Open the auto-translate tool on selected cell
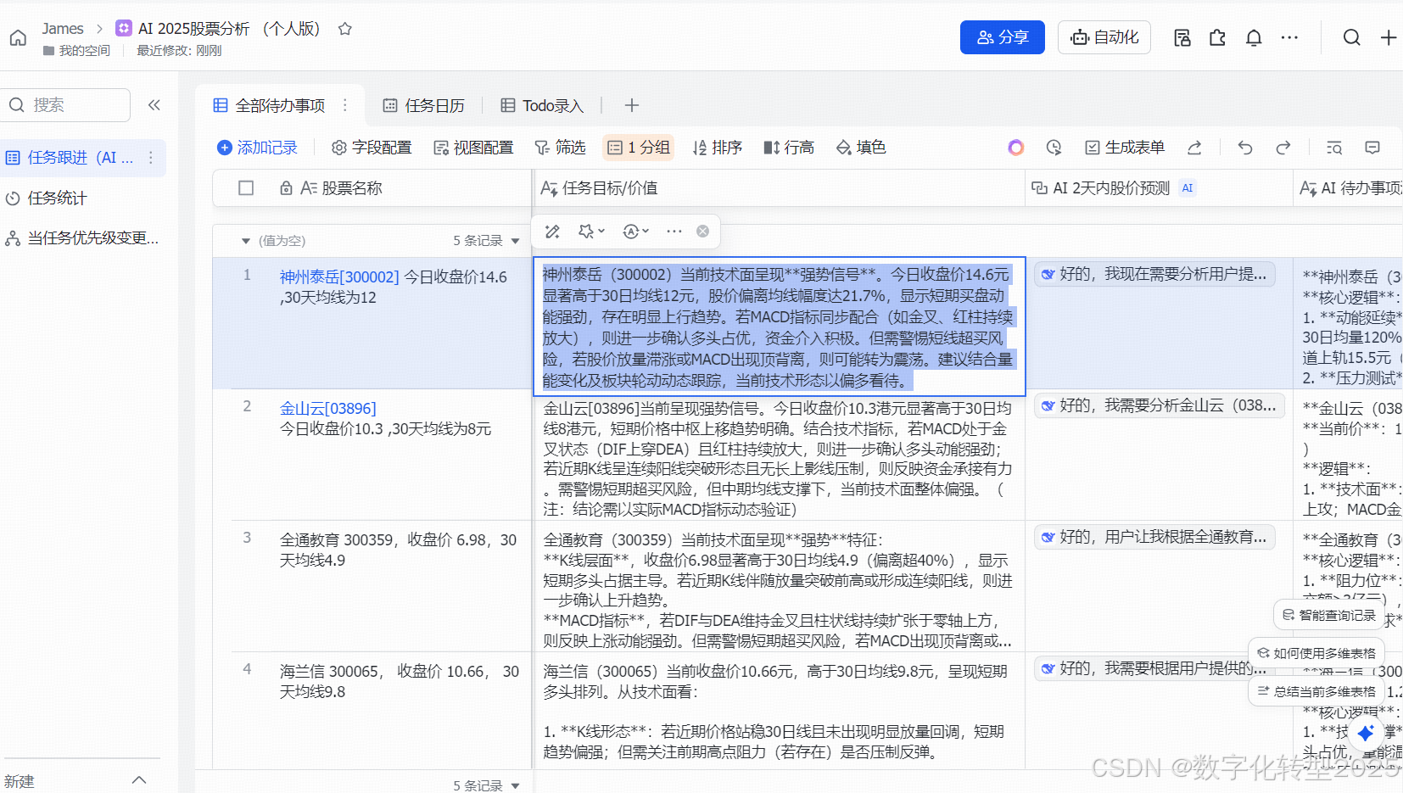Viewport: 1403px width, 793px height. (630, 231)
